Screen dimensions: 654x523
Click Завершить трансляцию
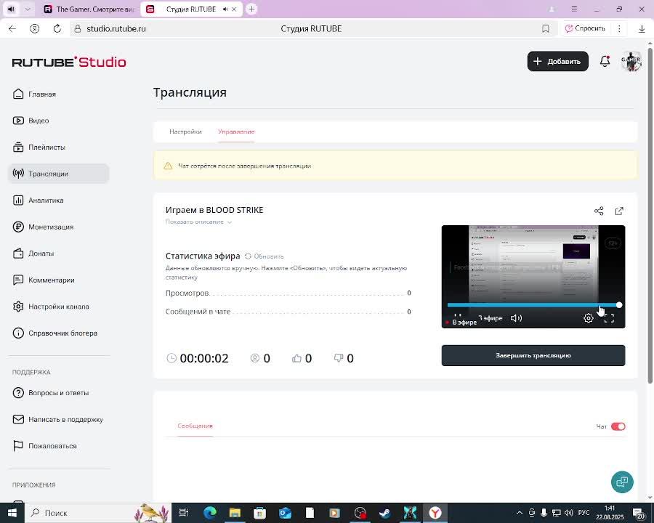point(533,355)
